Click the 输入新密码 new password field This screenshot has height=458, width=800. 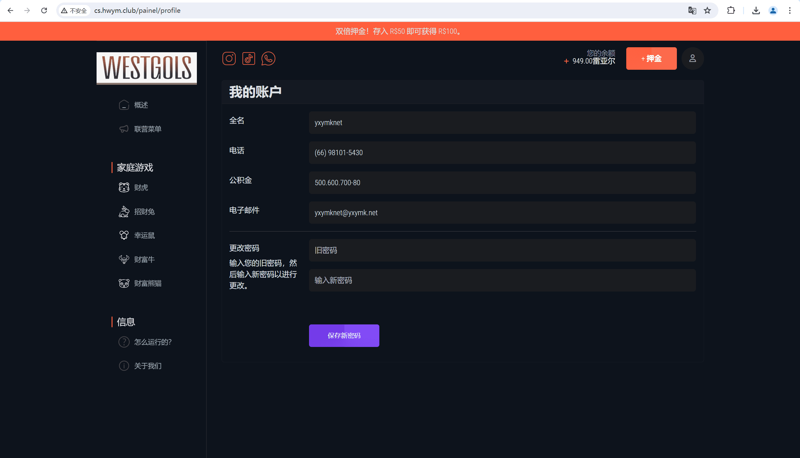[x=502, y=280]
